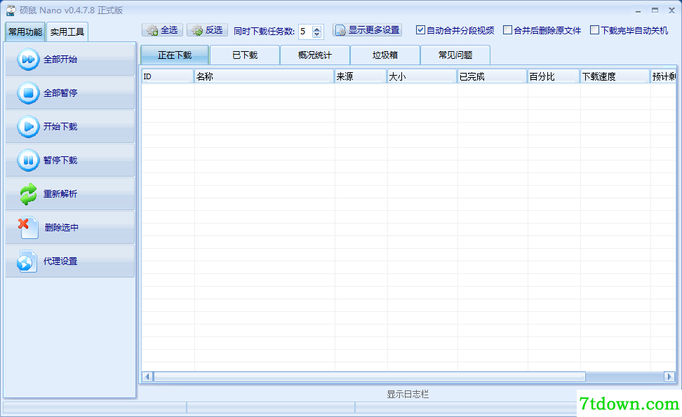Open the 已下载 tab
Screen dimensions: 682x417
[x=245, y=55]
